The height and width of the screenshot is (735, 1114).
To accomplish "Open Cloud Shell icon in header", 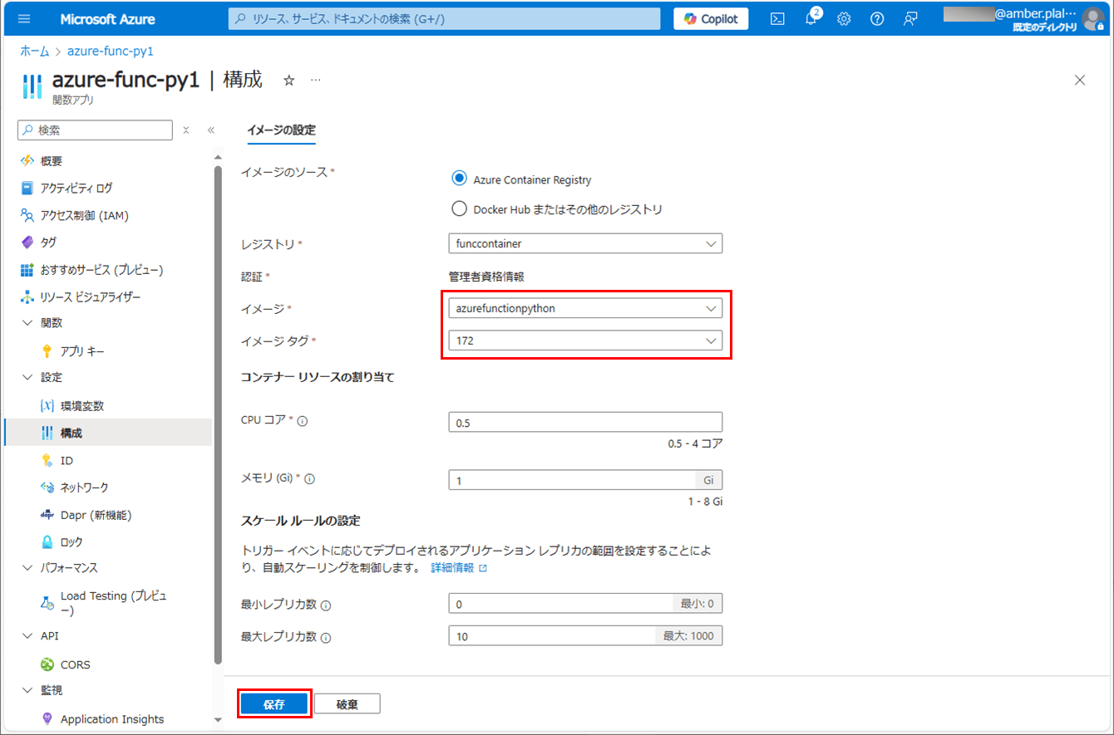I will pos(778,19).
